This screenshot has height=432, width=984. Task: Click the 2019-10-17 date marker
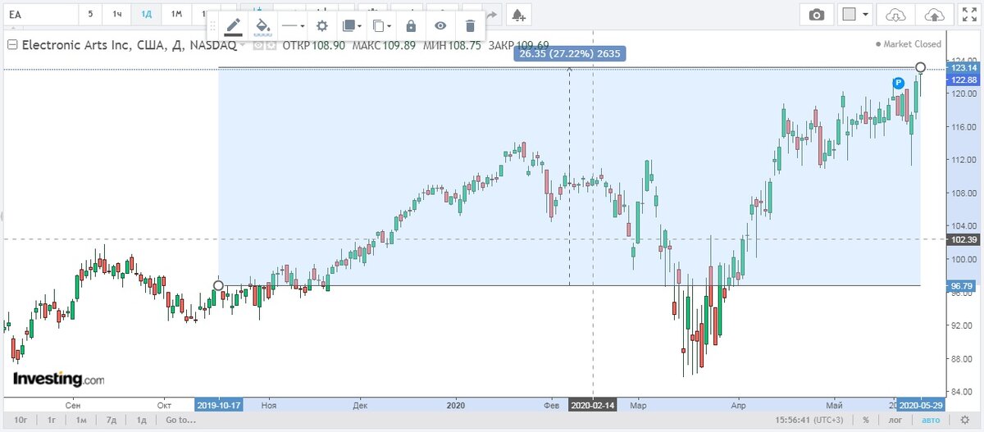(219, 405)
